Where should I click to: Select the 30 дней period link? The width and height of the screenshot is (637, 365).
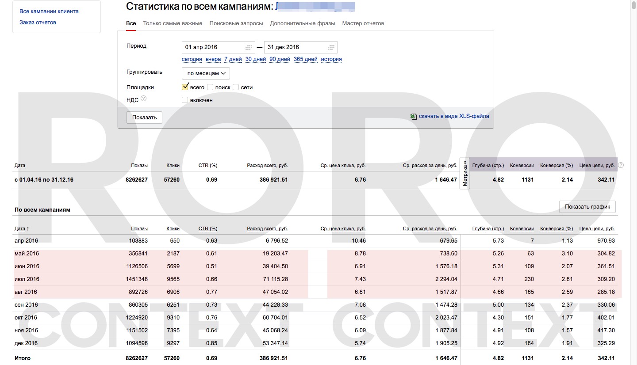pyautogui.click(x=256, y=59)
